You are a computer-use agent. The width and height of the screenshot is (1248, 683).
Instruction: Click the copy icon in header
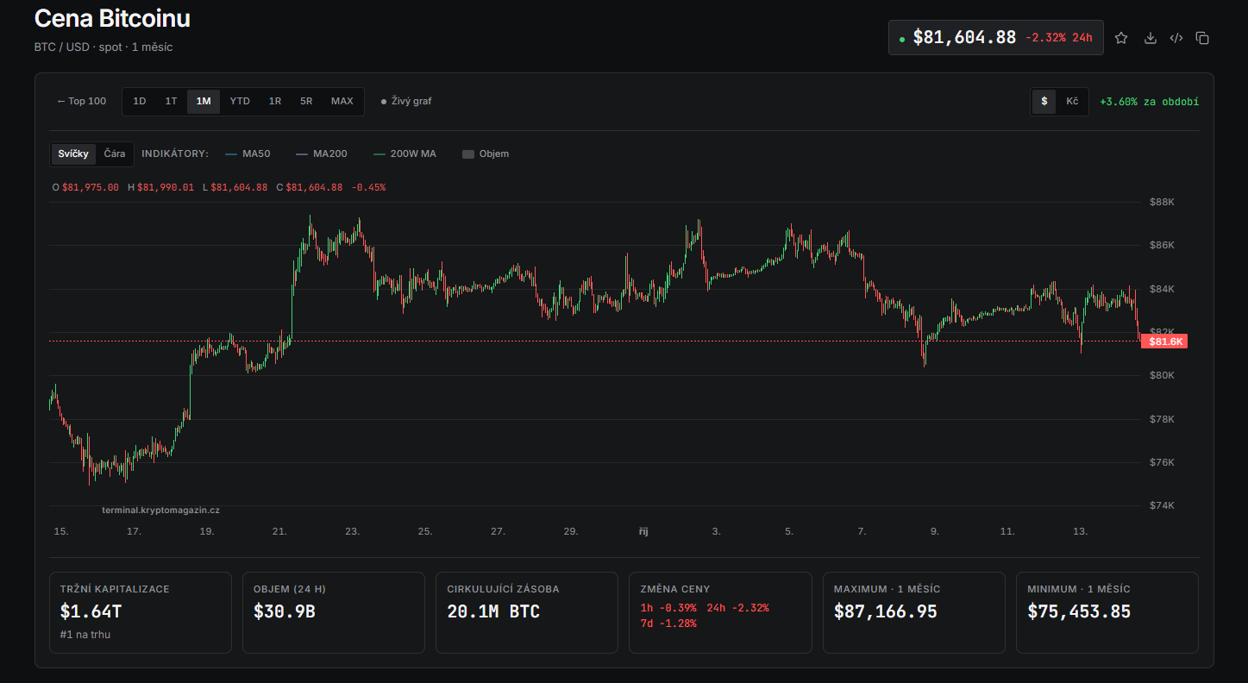[1202, 38]
